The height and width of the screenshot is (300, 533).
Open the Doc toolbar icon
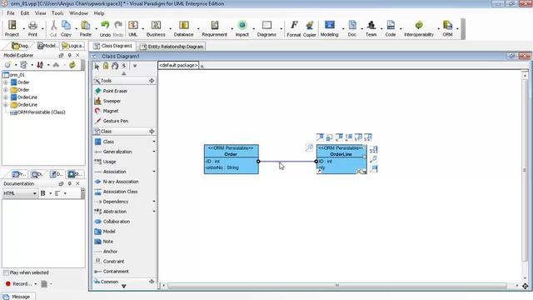click(x=352, y=28)
